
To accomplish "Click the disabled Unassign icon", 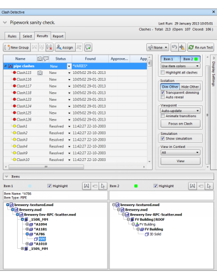I will [79, 47].
